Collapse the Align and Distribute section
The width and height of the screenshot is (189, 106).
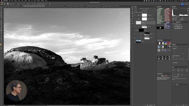click(x=172, y=56)
